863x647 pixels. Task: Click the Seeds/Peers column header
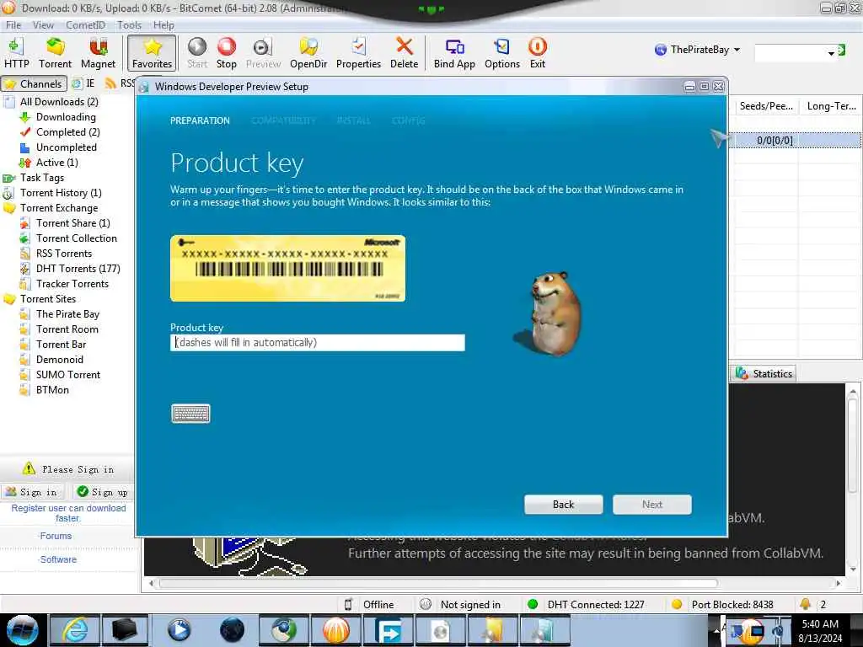(765, 106)
